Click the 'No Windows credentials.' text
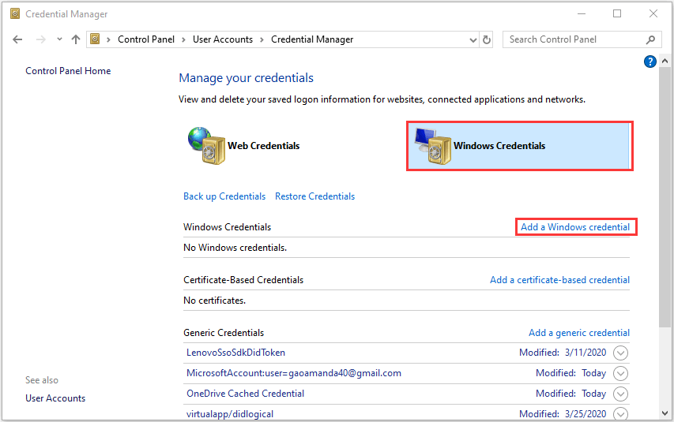 pos(235,248)
